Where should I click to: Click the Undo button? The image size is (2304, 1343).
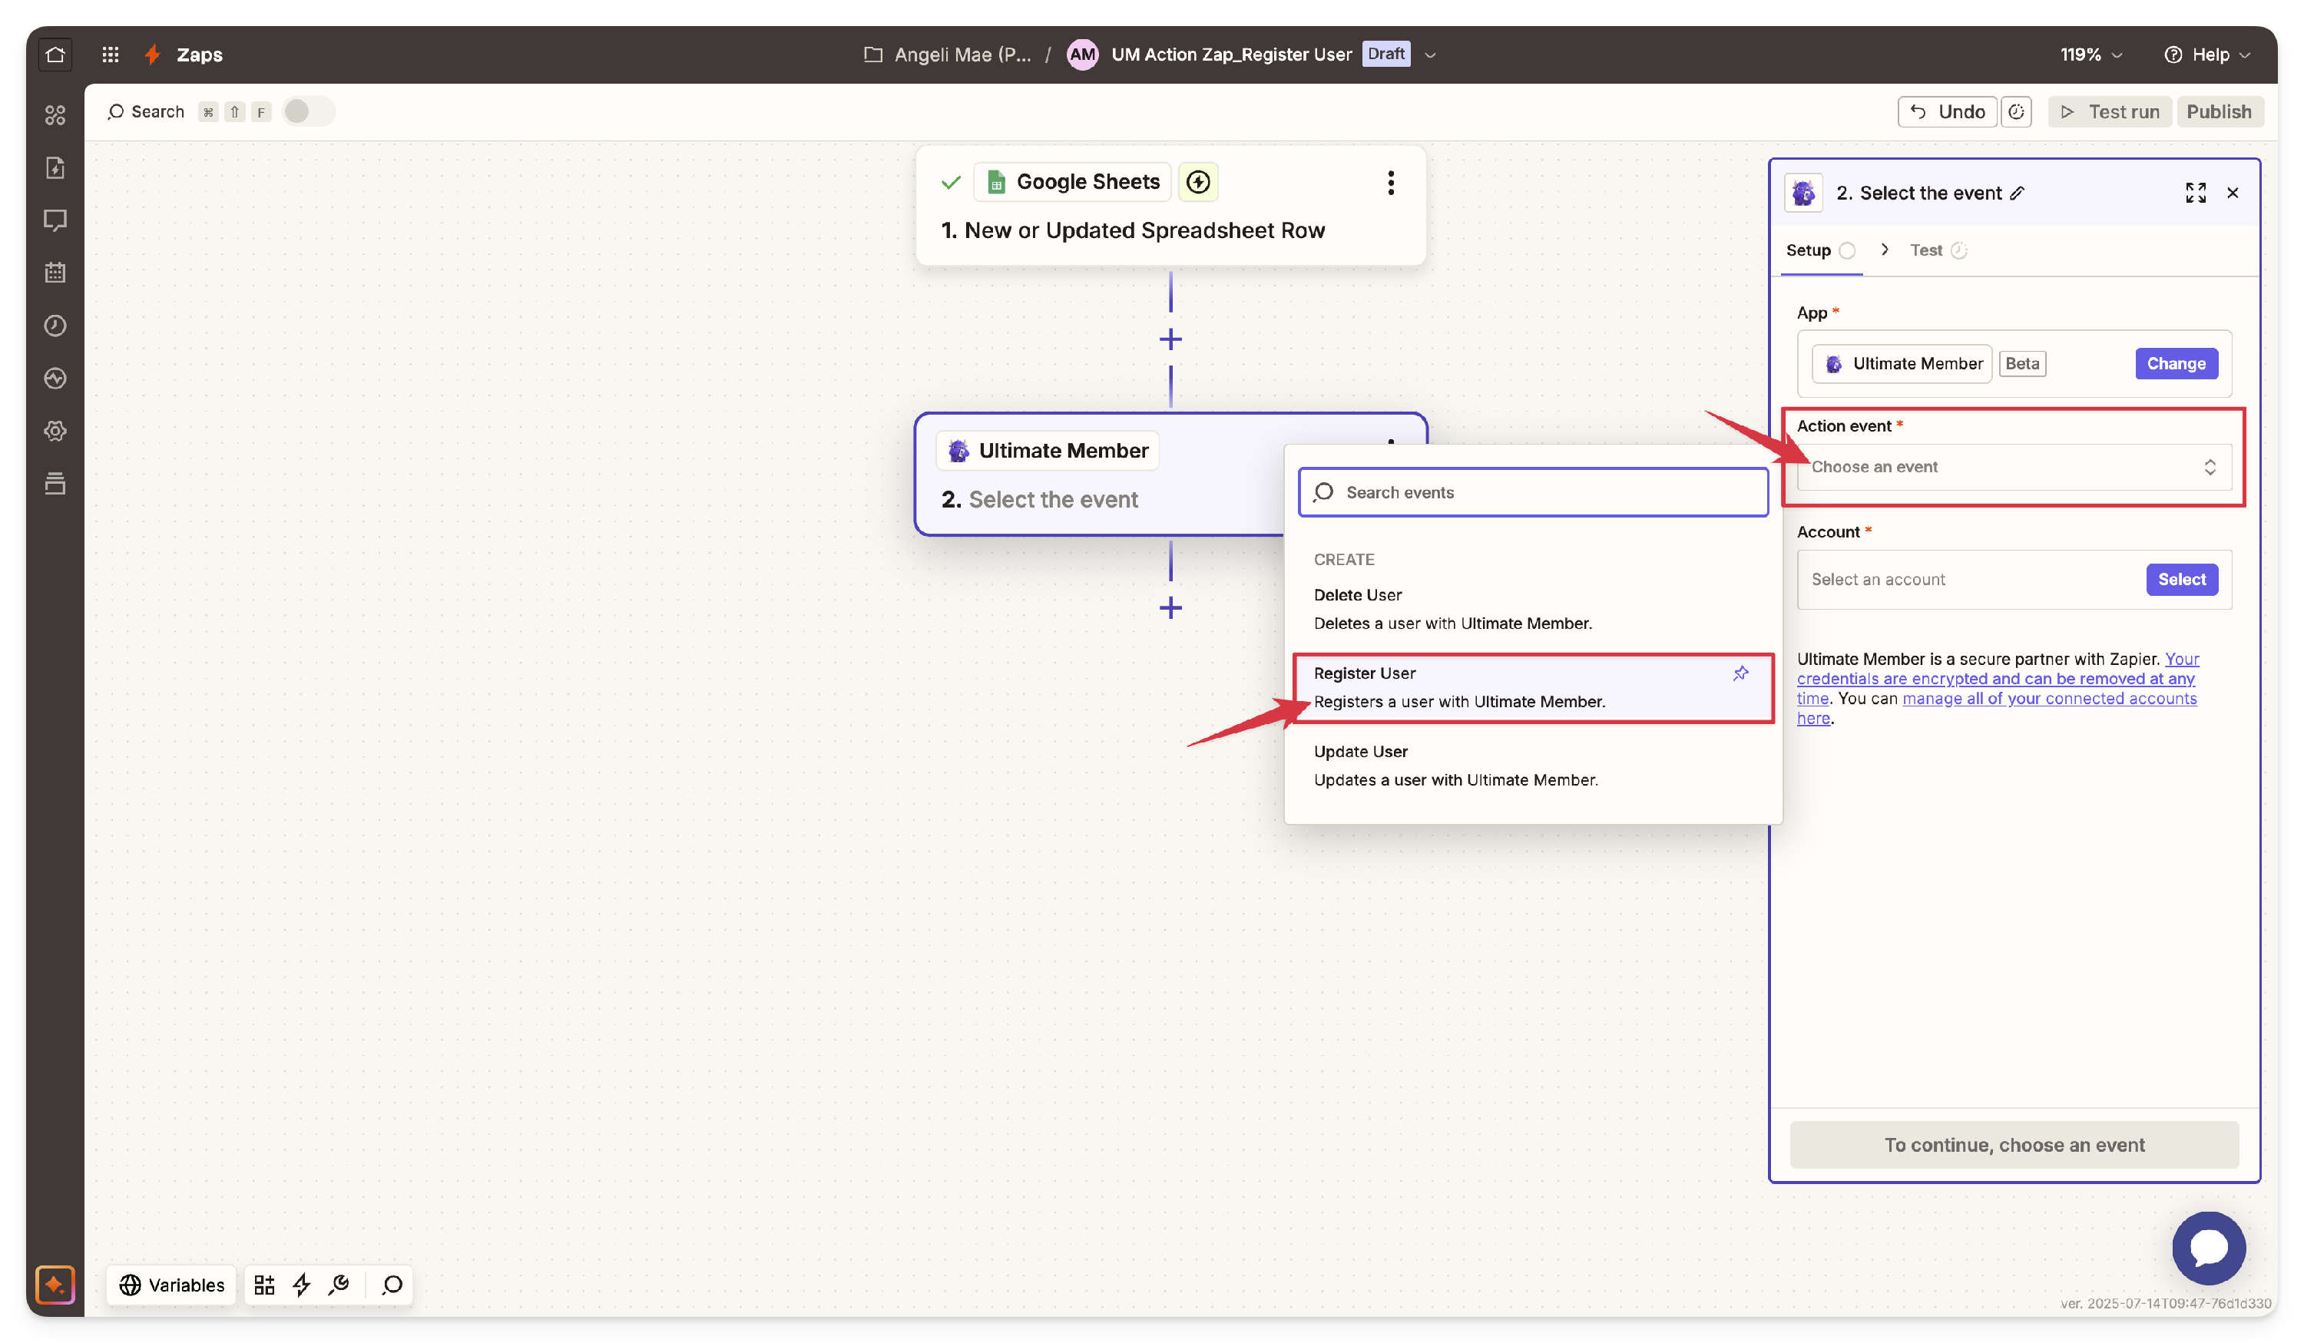click(1948, 111)
